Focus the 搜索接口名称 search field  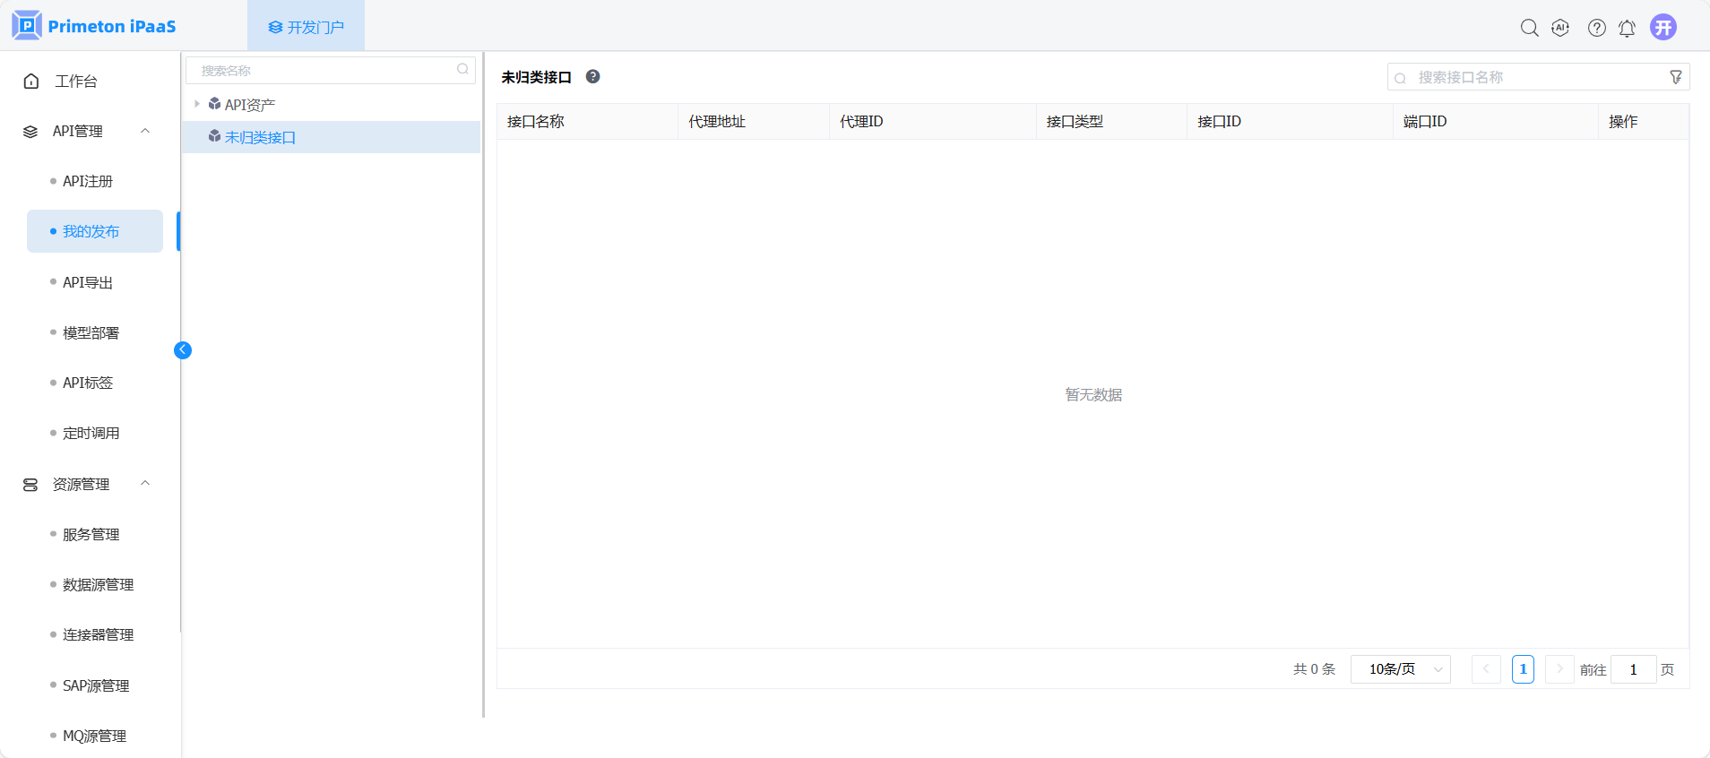coord(1533,77)
